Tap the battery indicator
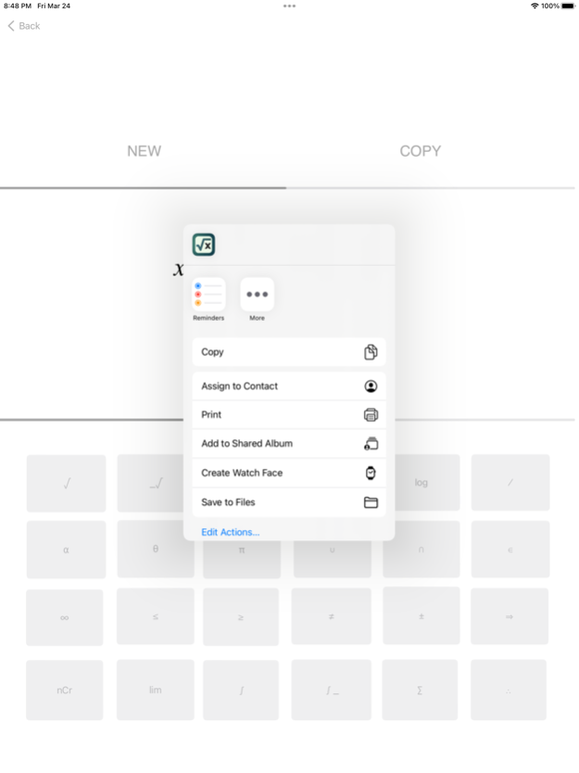579x773 pixels. coord(568,6)
